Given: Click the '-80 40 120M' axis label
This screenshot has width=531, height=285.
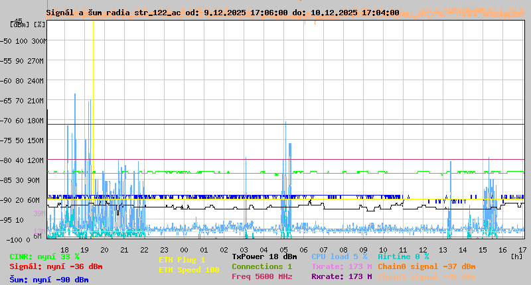Looking at the screenshot, I should 22,160.
